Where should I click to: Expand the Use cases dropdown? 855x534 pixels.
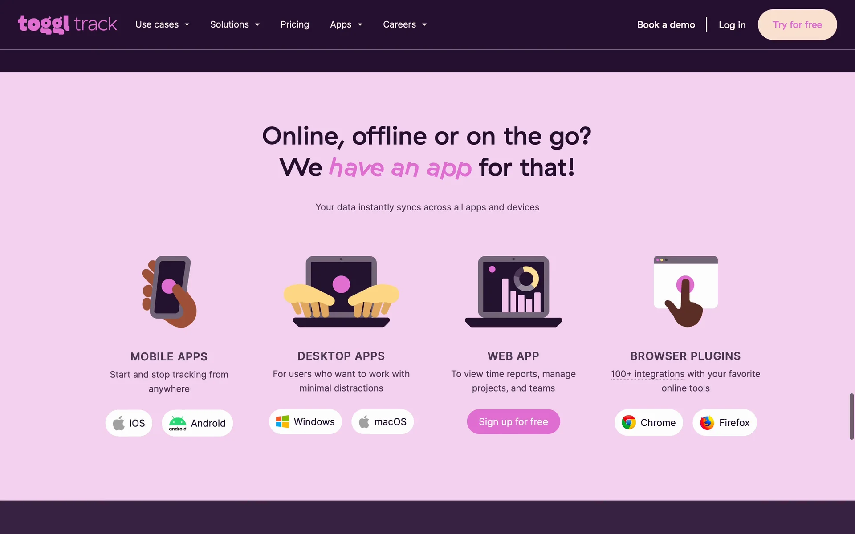click(163, 24)
